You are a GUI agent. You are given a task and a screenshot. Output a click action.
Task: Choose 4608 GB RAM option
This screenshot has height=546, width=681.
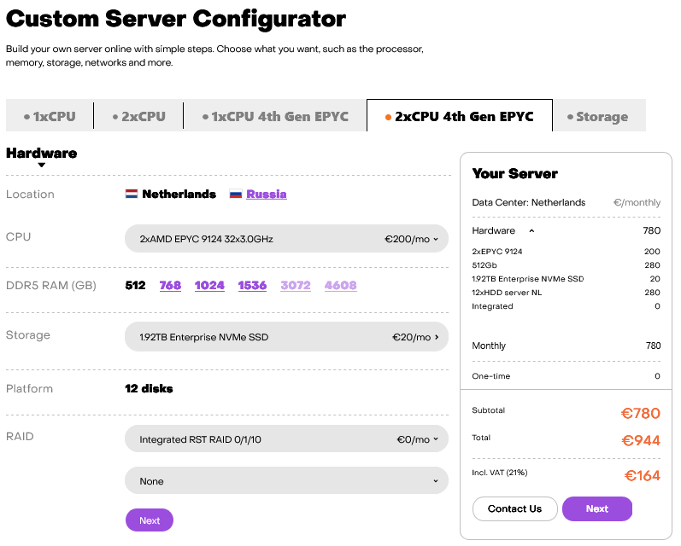340,285
